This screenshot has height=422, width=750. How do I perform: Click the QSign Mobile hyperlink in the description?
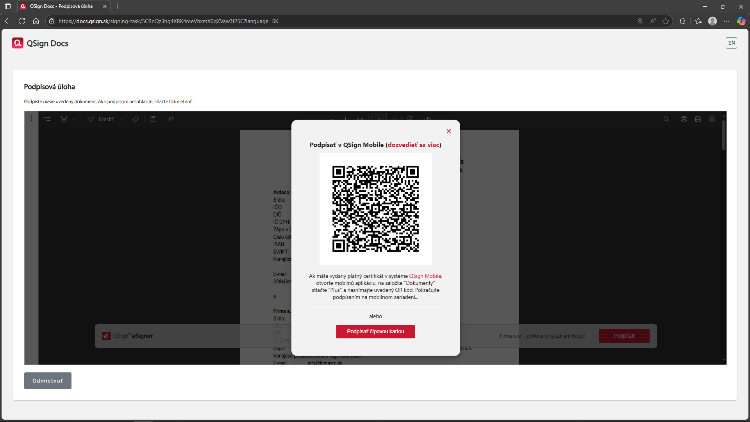[x=425, y=276]
